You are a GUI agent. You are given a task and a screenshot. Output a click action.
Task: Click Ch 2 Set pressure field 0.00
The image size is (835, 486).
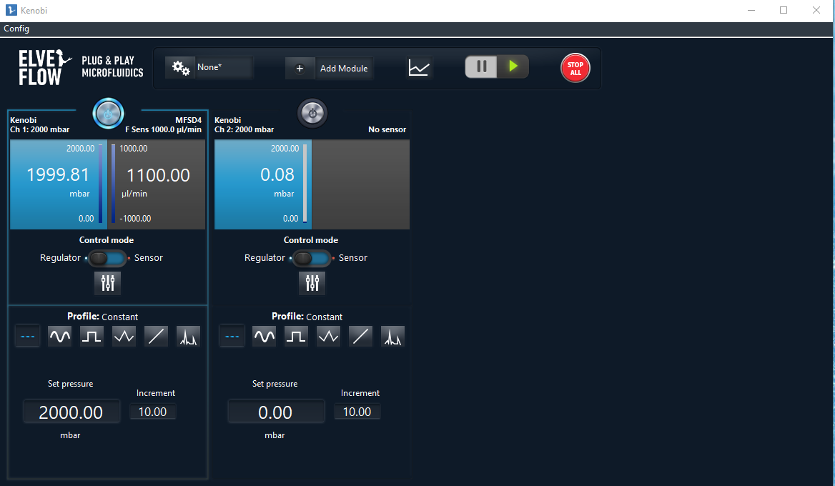coord(276,412)
